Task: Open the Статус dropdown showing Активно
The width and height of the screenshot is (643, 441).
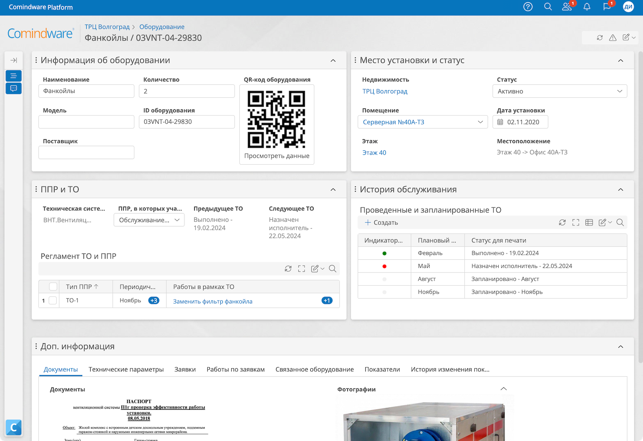Action: click(559, 91)
